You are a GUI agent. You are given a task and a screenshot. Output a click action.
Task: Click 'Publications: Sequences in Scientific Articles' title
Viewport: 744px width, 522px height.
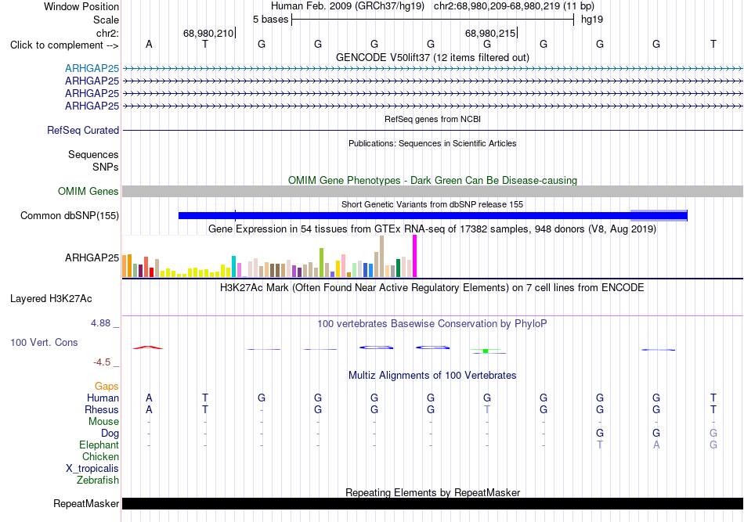click(432, 143)
